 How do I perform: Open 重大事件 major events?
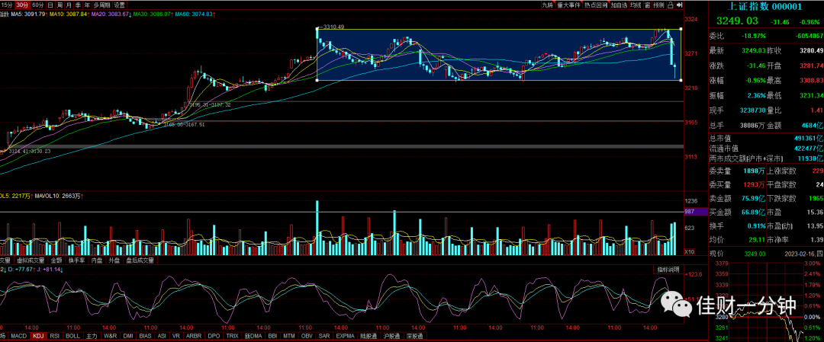click(569, 5)
